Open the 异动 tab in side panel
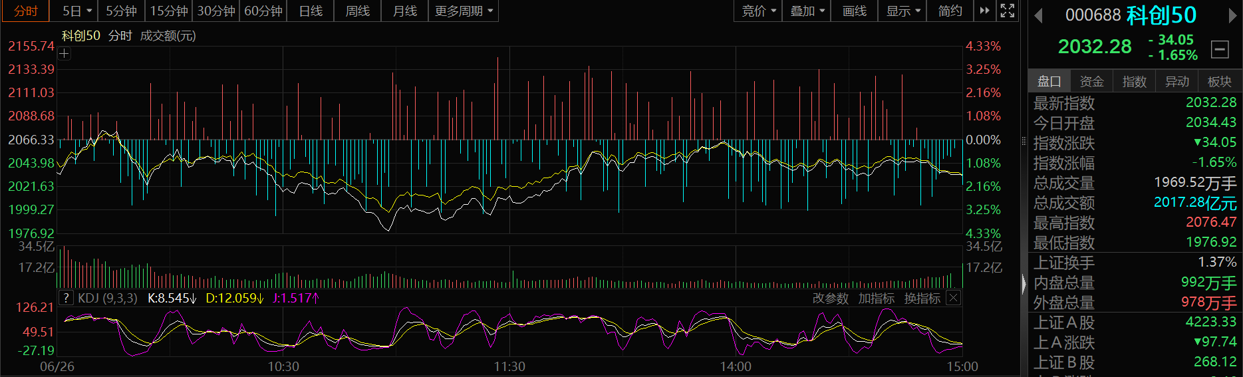 pos(1177,81)
